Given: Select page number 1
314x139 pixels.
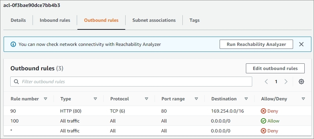Looking at the screenshot, I should [x=276, y=82].
